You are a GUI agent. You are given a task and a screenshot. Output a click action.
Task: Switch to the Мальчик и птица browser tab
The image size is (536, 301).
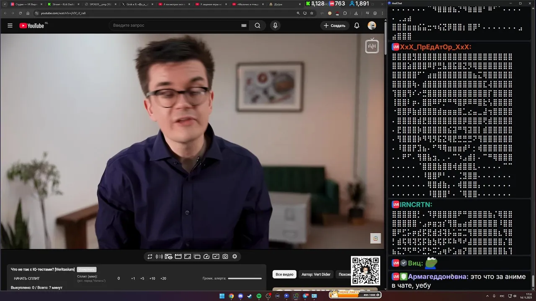(x=247, y=4)
